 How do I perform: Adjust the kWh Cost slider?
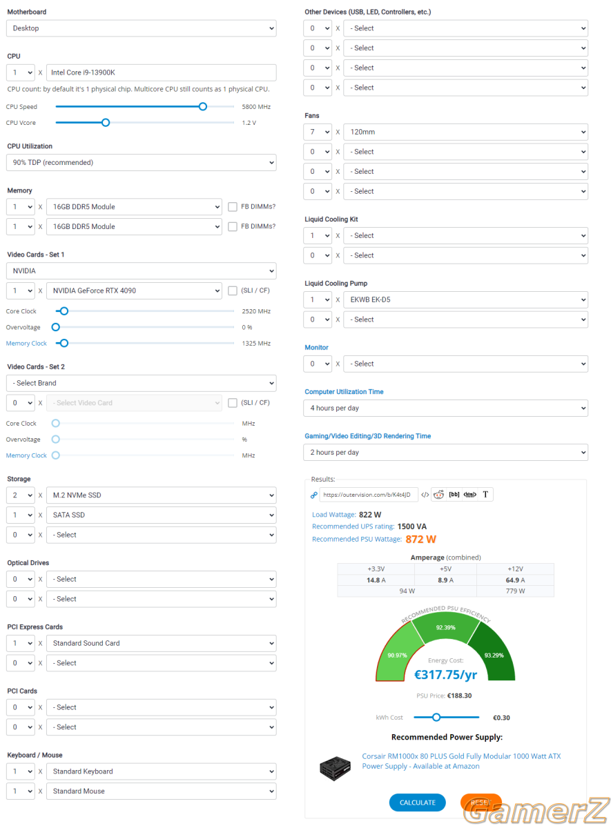click(436, 718)
